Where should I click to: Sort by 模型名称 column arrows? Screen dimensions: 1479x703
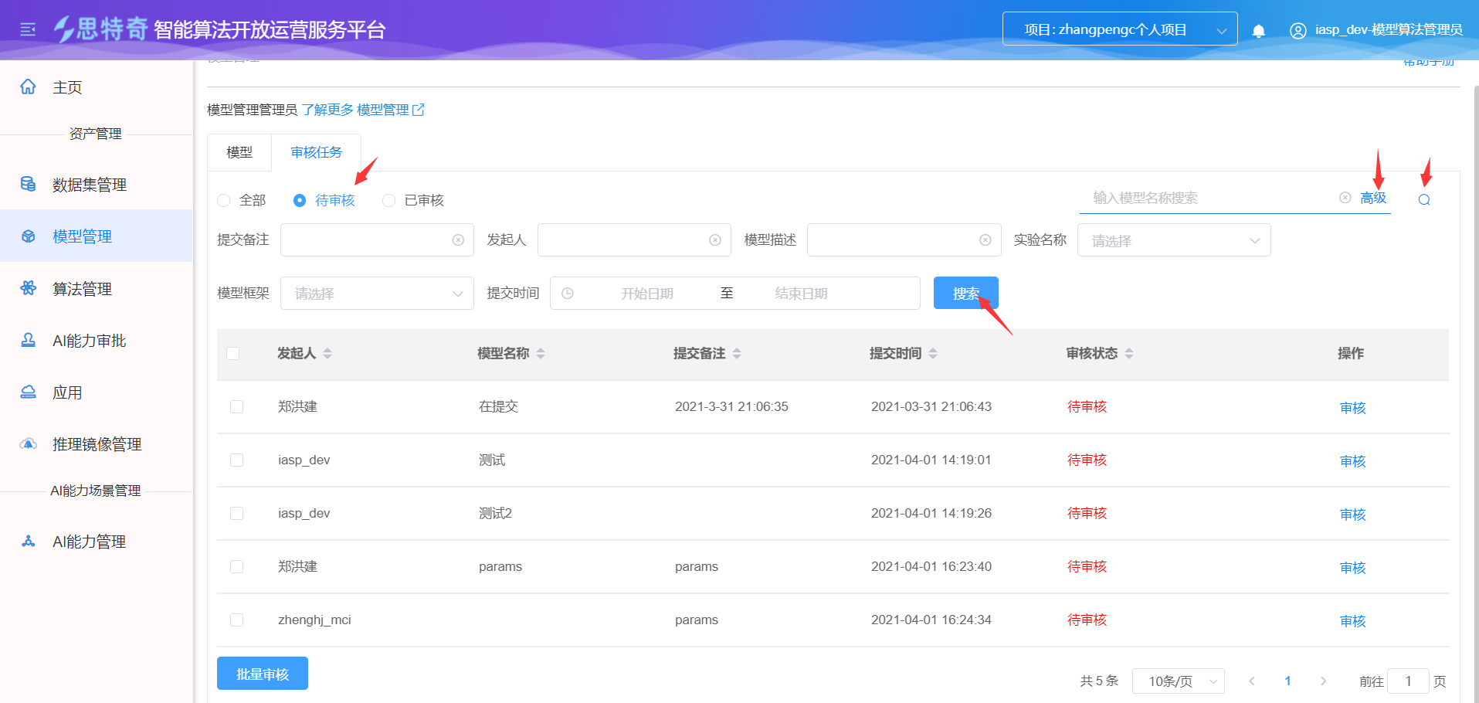541,353
